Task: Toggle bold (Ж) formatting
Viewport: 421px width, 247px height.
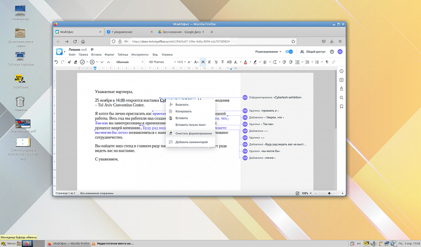Action: click(203, 62)
